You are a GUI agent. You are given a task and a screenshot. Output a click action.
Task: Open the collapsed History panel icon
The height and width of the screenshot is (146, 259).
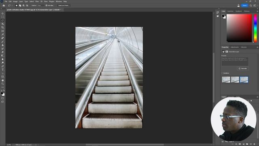[x=218, y=13]
